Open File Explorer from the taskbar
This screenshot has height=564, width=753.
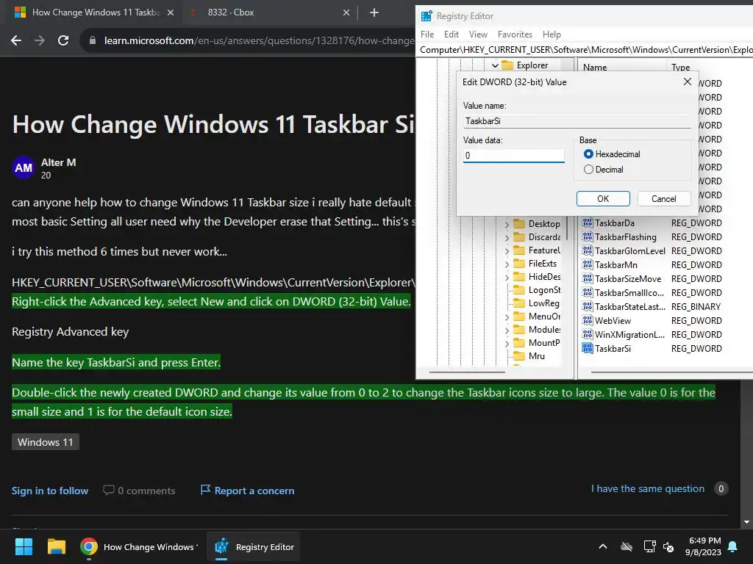point(56,546)
